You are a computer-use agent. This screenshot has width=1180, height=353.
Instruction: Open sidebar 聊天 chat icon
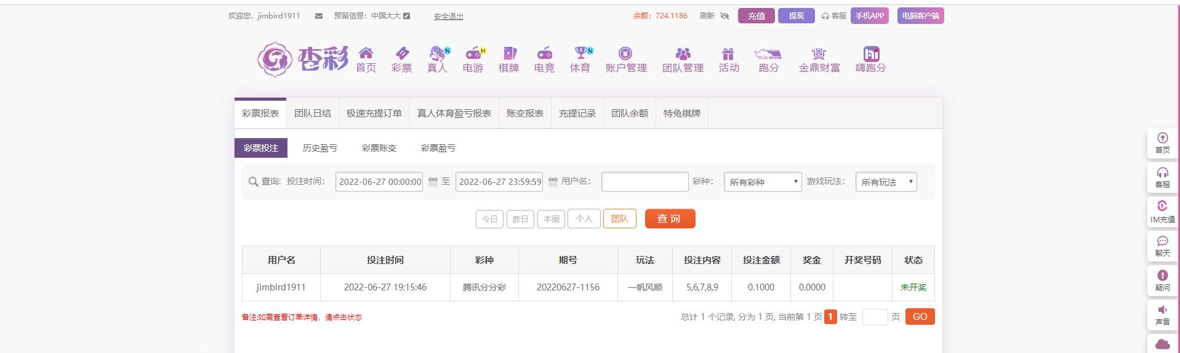click(x=1162, y=241)
